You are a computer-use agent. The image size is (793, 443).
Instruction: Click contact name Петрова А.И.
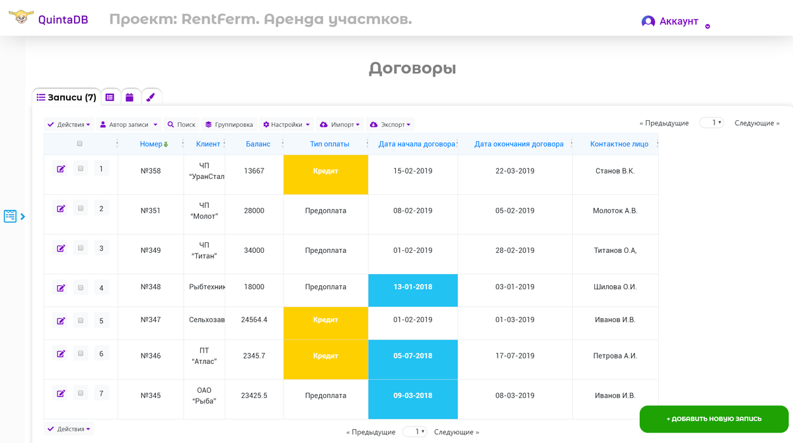point(615,356)
